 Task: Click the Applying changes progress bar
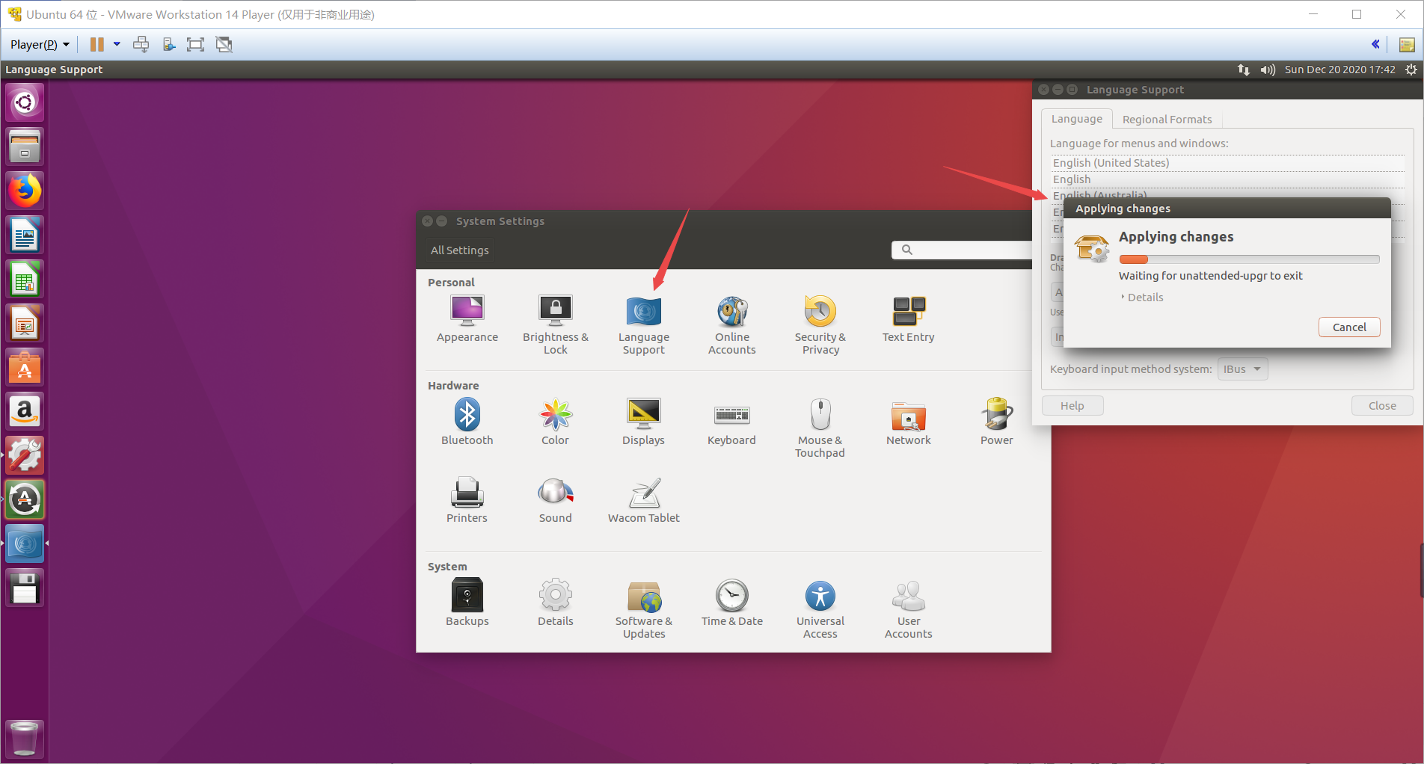tap(1249, 259)
